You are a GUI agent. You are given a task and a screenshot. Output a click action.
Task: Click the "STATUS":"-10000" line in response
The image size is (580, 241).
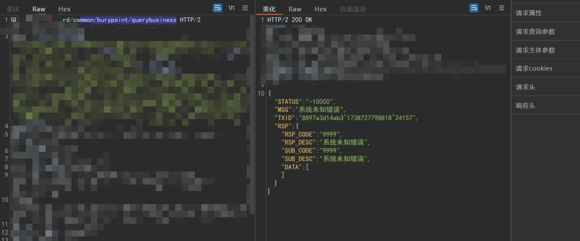click(305, 101)
